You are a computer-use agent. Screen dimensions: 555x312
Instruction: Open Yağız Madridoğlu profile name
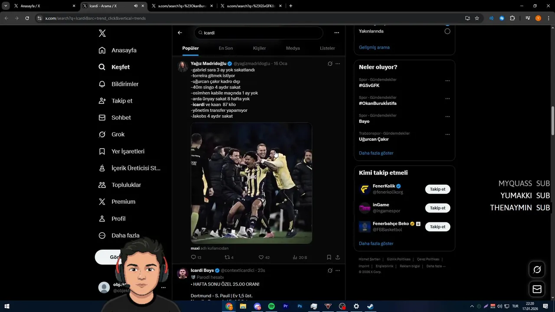[209, 63]
